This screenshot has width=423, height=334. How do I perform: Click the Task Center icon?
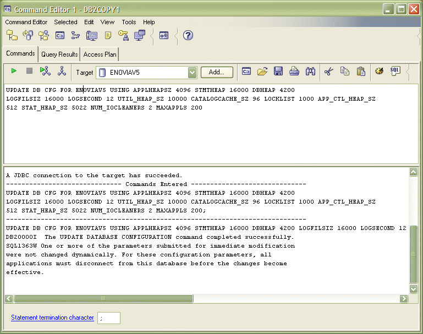point(75,35)
